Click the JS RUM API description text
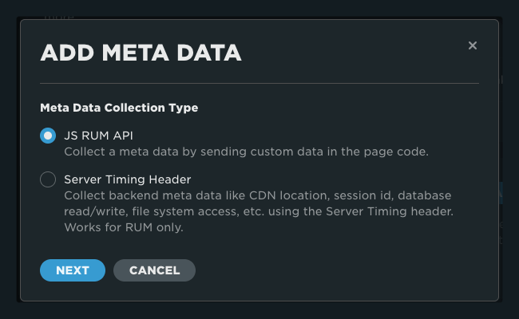 (x=246, y=151)
